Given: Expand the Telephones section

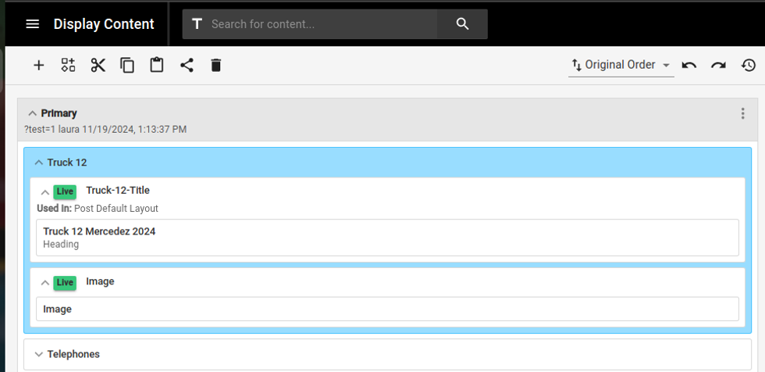Looking at the screenshot, I should 39,355.
